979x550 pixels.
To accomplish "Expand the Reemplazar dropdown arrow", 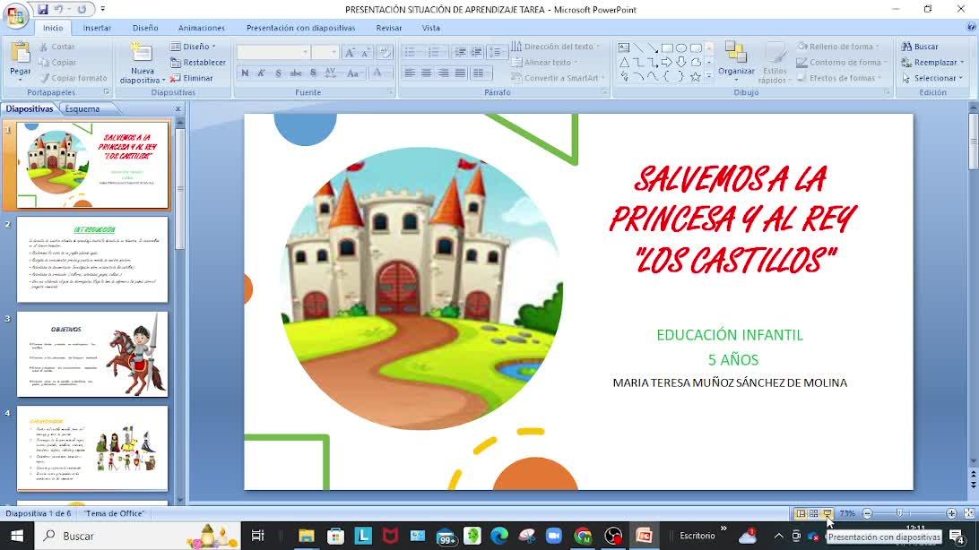I will (x=961, y=63).
